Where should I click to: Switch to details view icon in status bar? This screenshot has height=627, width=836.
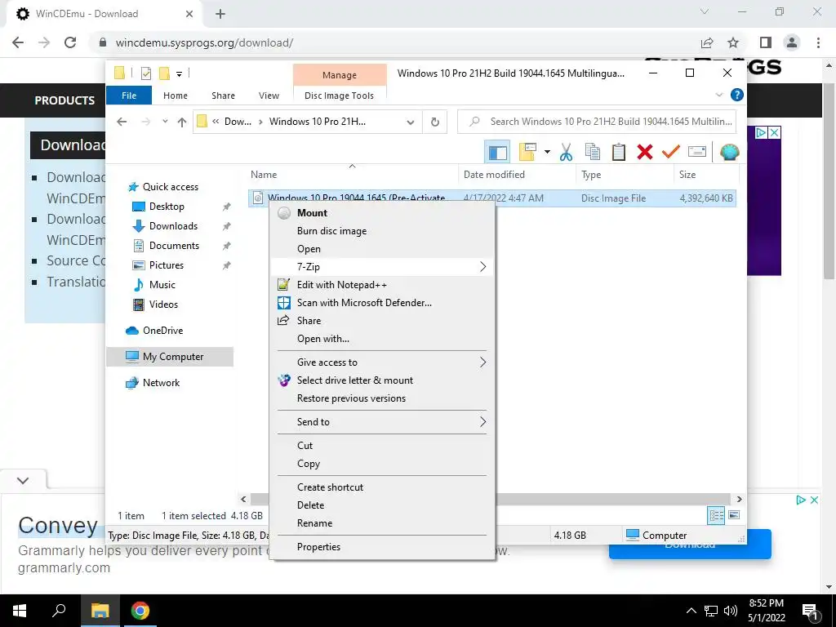pyautogui.click(x=716, y=515)
